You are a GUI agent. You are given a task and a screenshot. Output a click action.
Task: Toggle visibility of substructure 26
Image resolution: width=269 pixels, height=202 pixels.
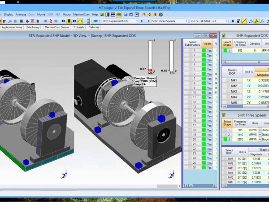click(x=207, y=167)
